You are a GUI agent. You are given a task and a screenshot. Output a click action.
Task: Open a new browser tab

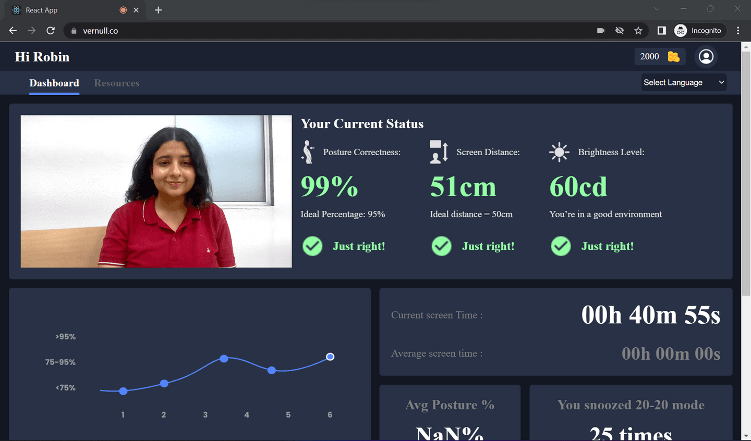point(159,10)
